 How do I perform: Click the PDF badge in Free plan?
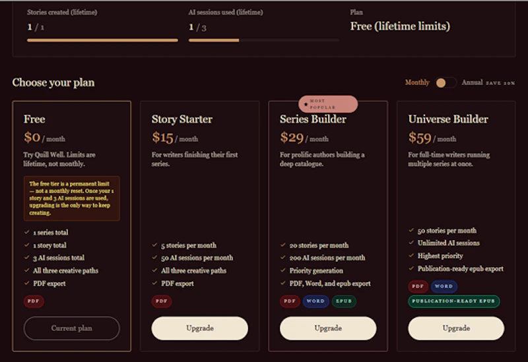click(x=34, y=301)
